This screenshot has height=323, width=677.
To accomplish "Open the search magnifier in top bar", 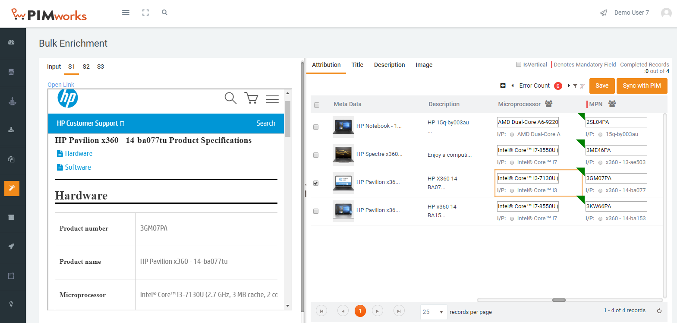I will (164, 13).
